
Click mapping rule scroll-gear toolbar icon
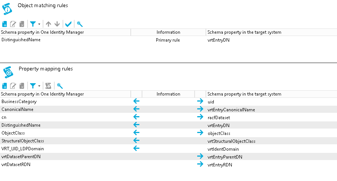48,86
